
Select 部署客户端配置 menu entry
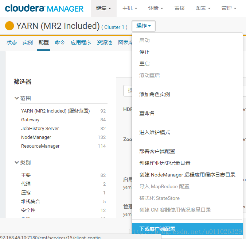tap(187, 151)
